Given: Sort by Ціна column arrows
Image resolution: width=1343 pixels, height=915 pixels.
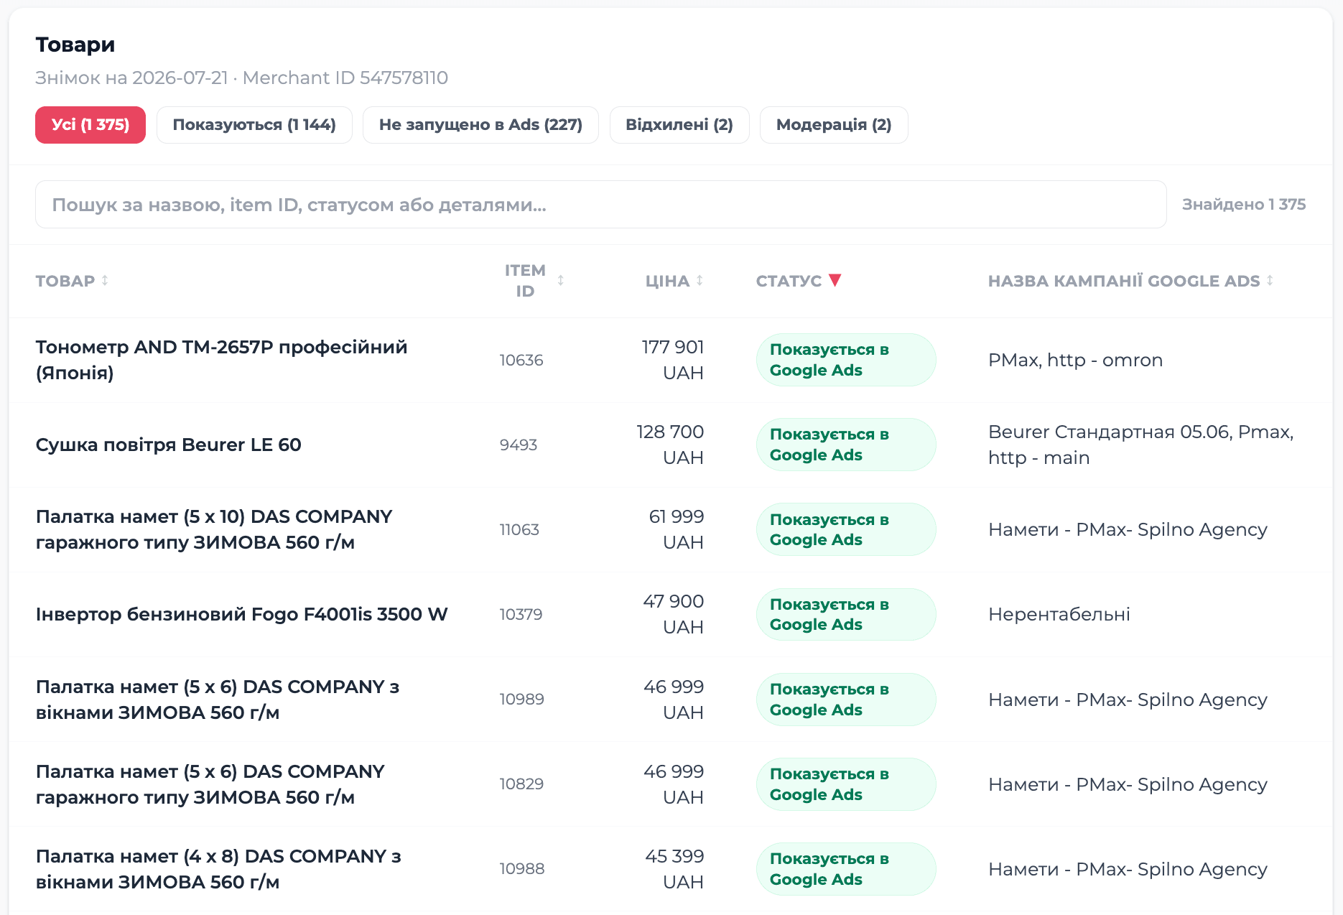Looking at the screenshot, I should [700, 281].
